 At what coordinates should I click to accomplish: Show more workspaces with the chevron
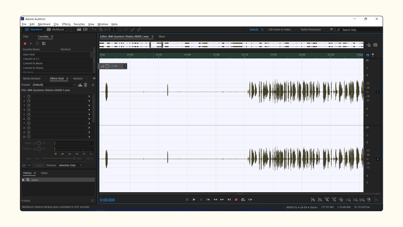click(331, 29)
